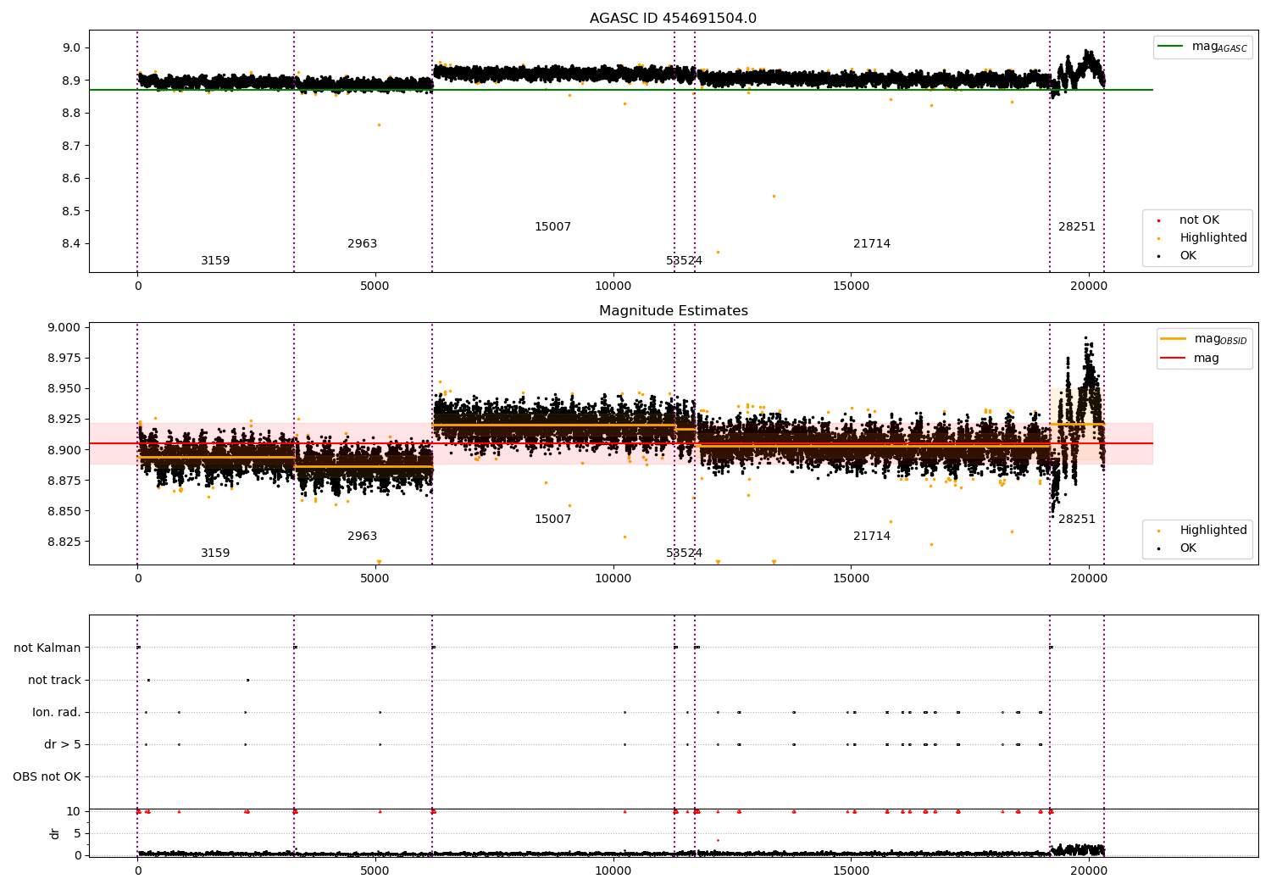
Task: Click obsid label 2963 in Magnitude Estimates
Action: tap(362, 537)
